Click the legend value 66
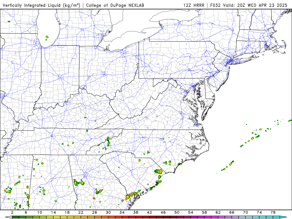292x219 pixels. point(232,212)
